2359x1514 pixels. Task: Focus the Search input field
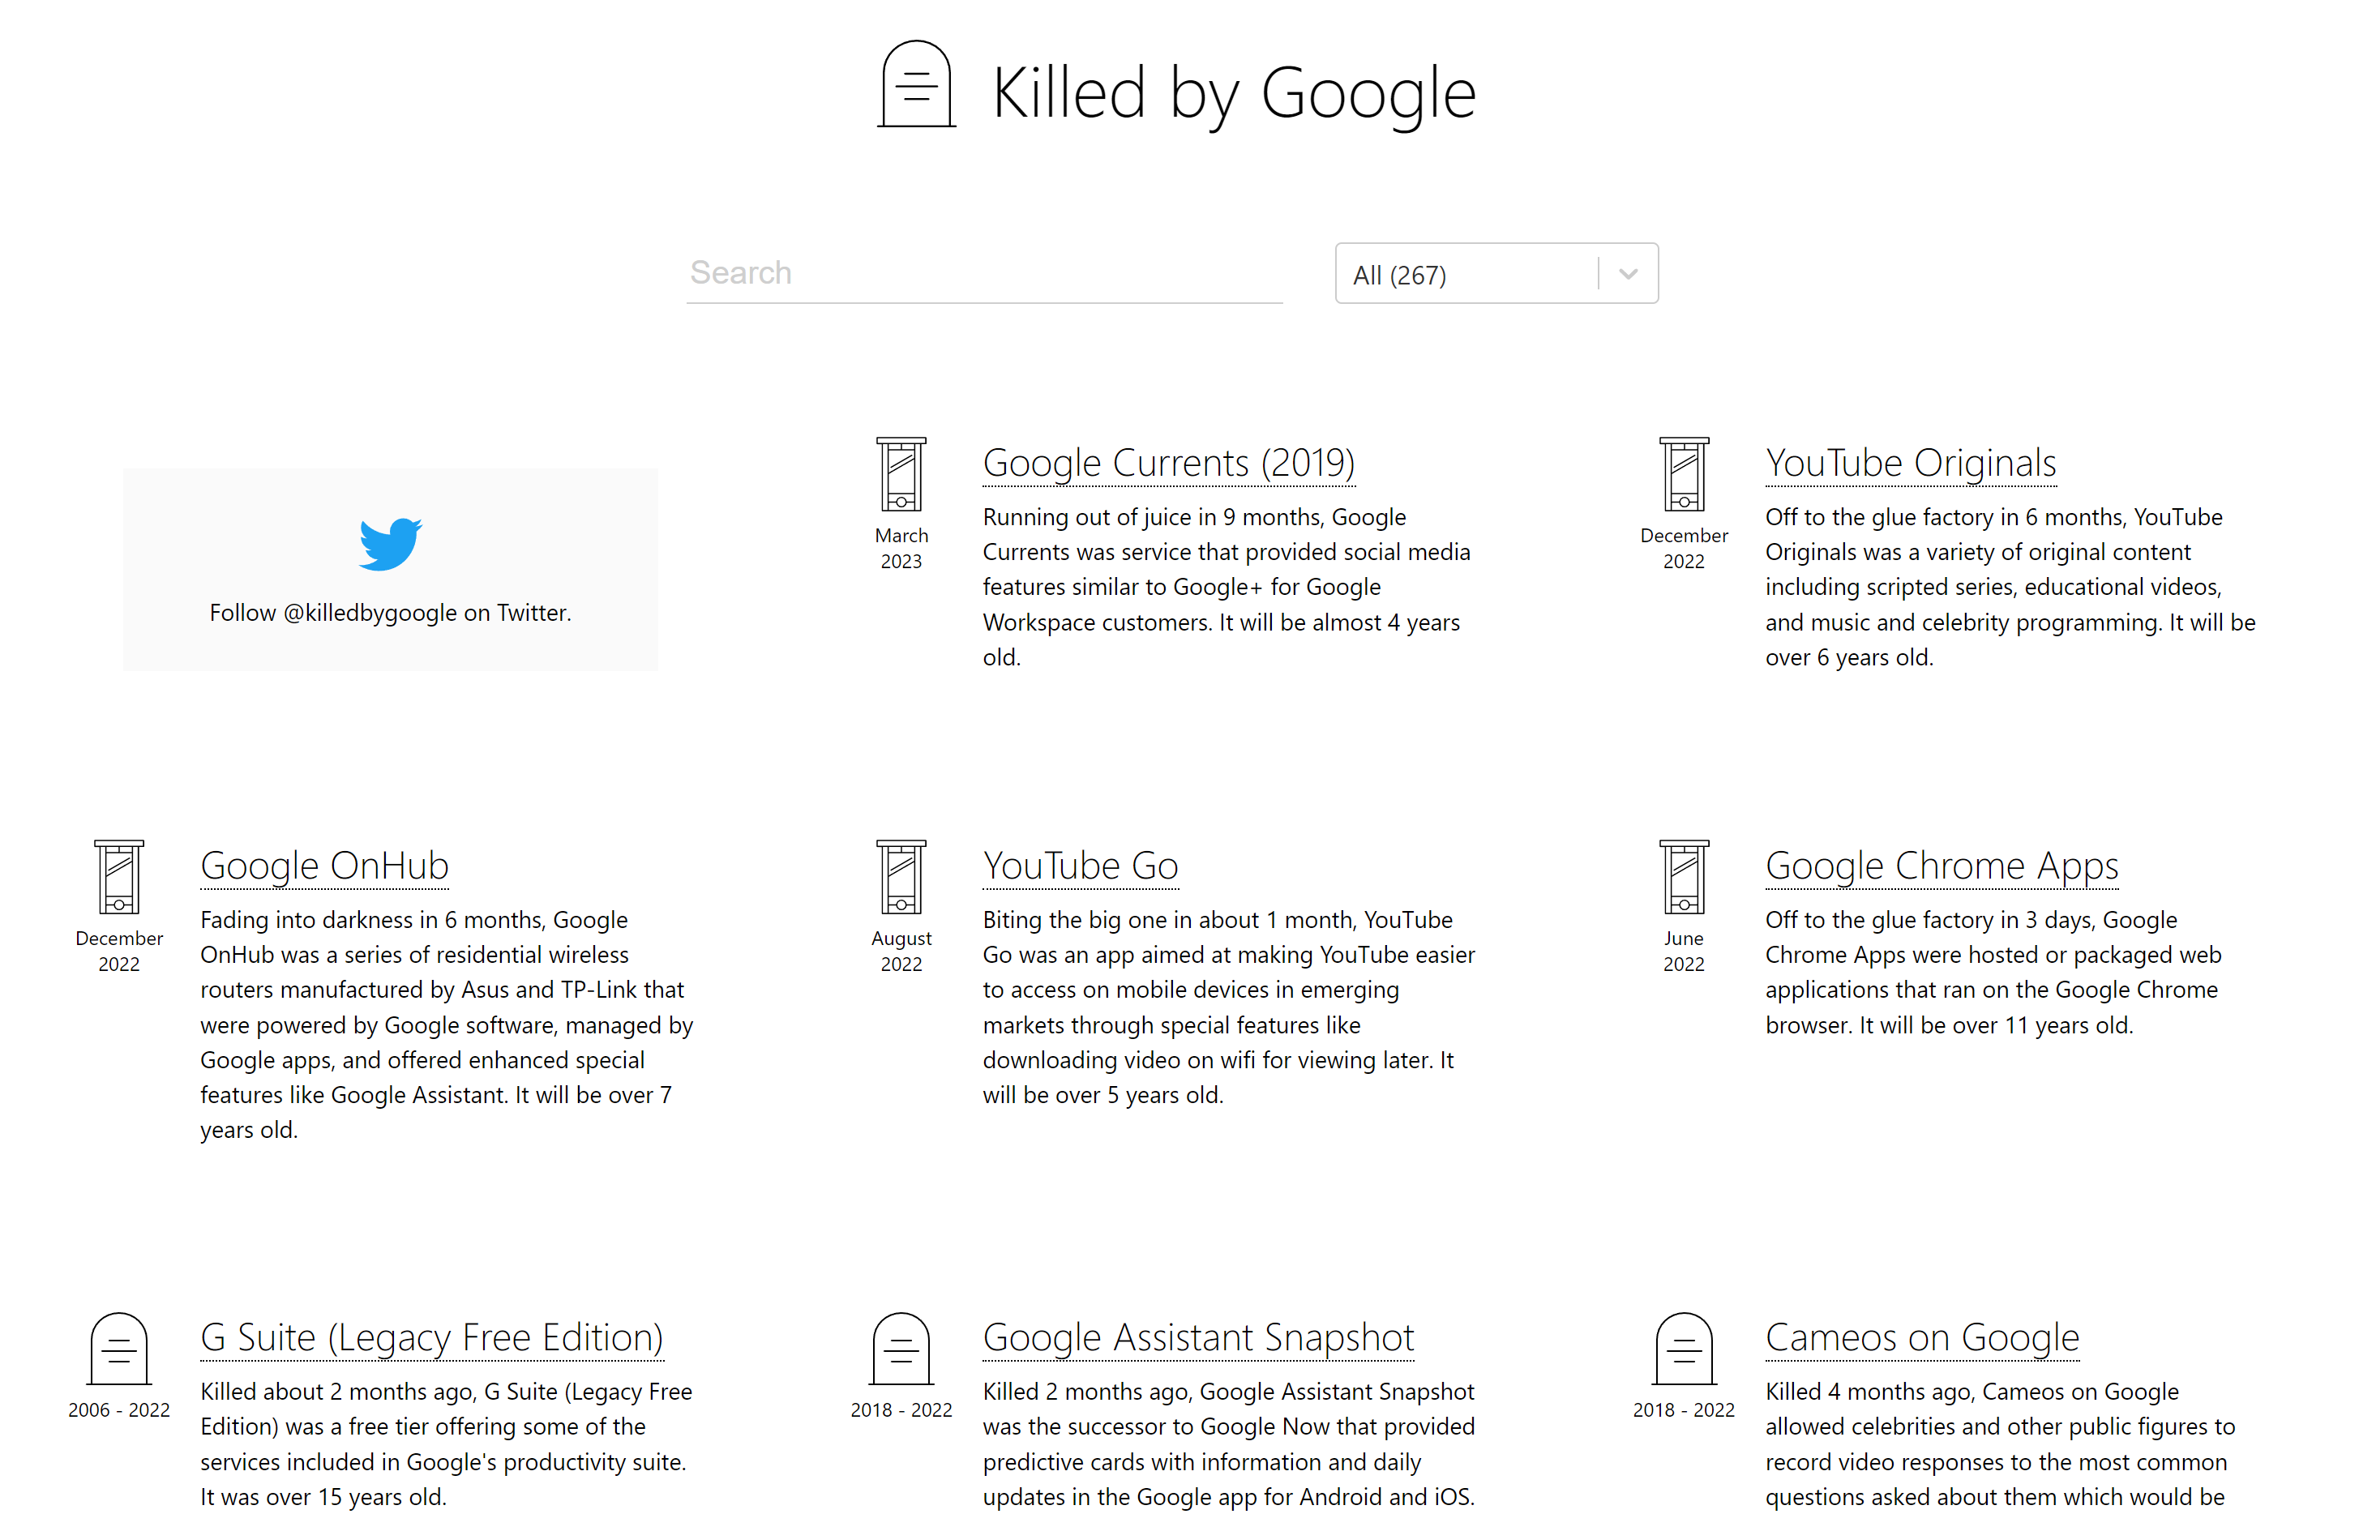984,272
